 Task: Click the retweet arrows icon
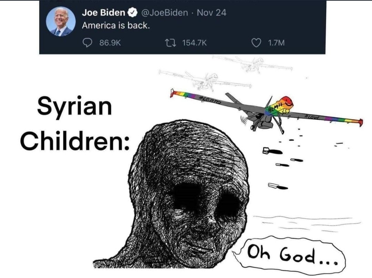coord(170,43)
